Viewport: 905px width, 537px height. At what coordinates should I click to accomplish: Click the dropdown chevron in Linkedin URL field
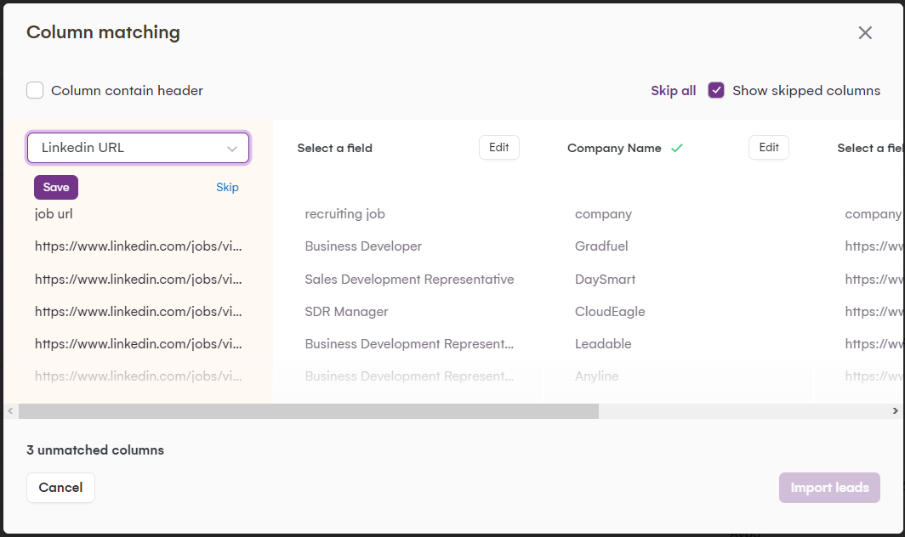232,149
